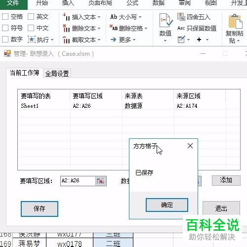The image size is (247, 247).
Task: Click the A2:A174 source range cell
Action: click(187, 106)
